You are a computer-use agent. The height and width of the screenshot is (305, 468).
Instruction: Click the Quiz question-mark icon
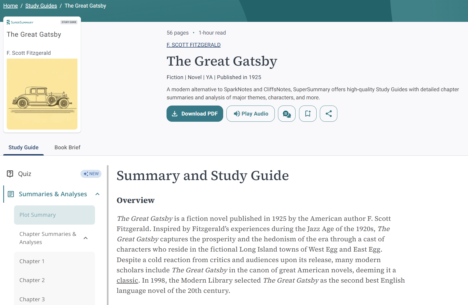(10, 174)
